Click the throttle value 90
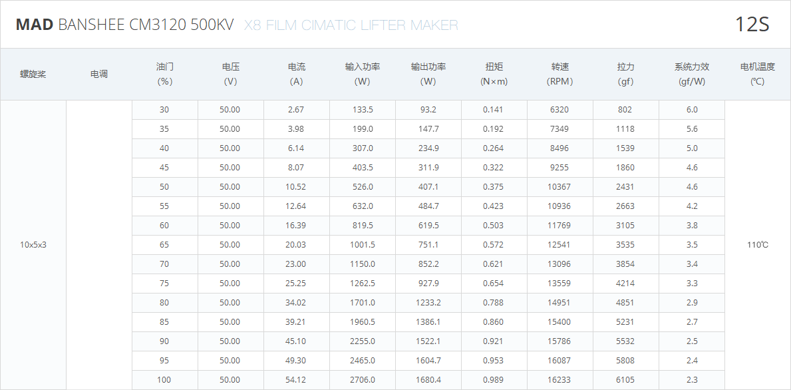The height and width of the screenshot is (390, 791). [164, 341]
